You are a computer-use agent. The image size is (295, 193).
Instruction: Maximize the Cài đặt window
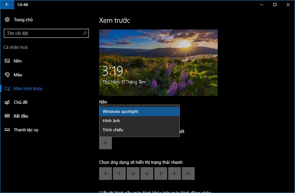click(275, 5)
